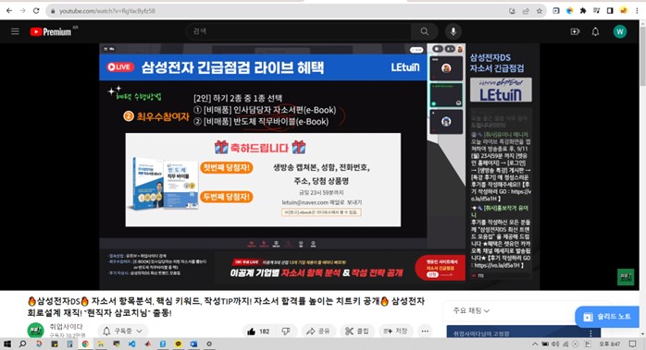The width and height of the screenshot is (646, 350).
Task: Open the notifications bell
Action: pyautogui.click(x=595, y=31)
